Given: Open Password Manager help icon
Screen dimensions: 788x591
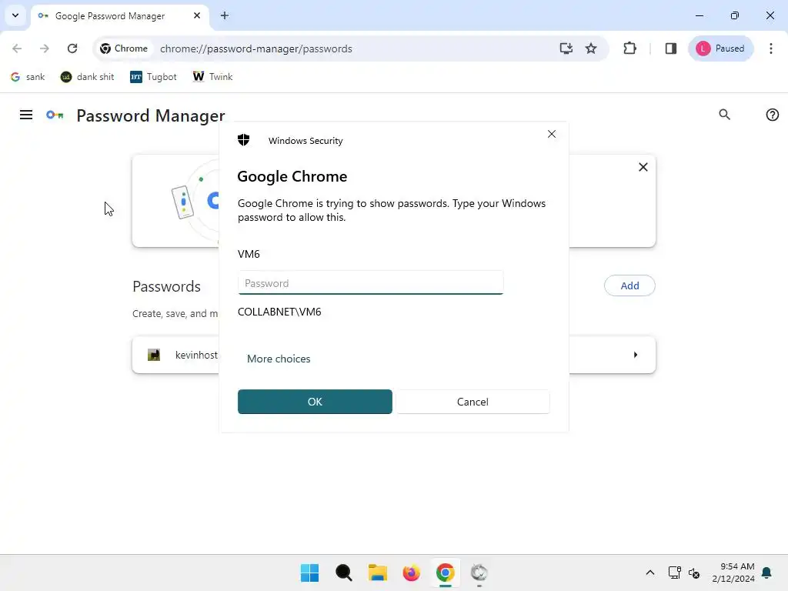Looking at the screenshot, I should click(x=772, y=115).
